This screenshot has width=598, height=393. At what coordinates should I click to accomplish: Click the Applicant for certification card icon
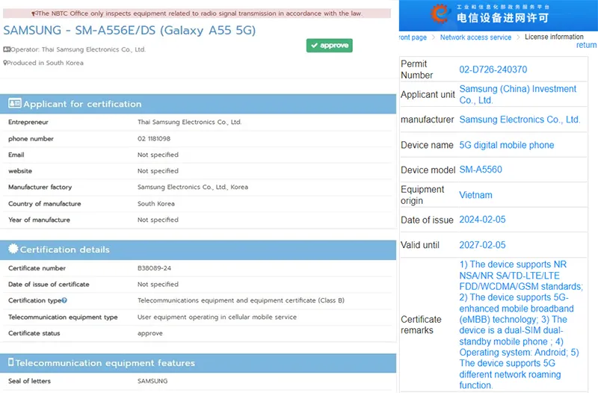pos(15,103)
